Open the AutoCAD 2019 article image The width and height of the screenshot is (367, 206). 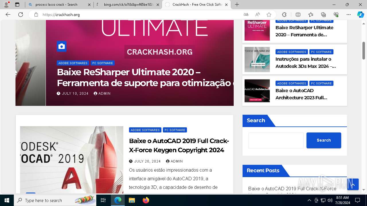pyautogui.click(x=72, y=160)
